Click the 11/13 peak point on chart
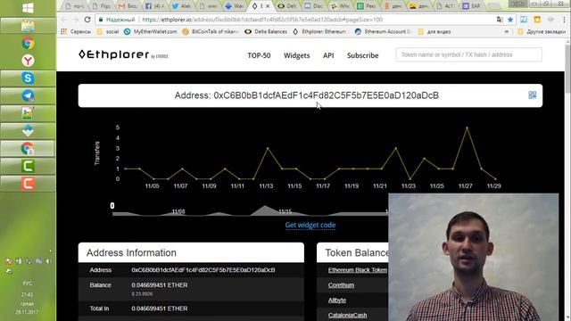The width and height of the screenshot is (571, 321). tap(268, 148)
